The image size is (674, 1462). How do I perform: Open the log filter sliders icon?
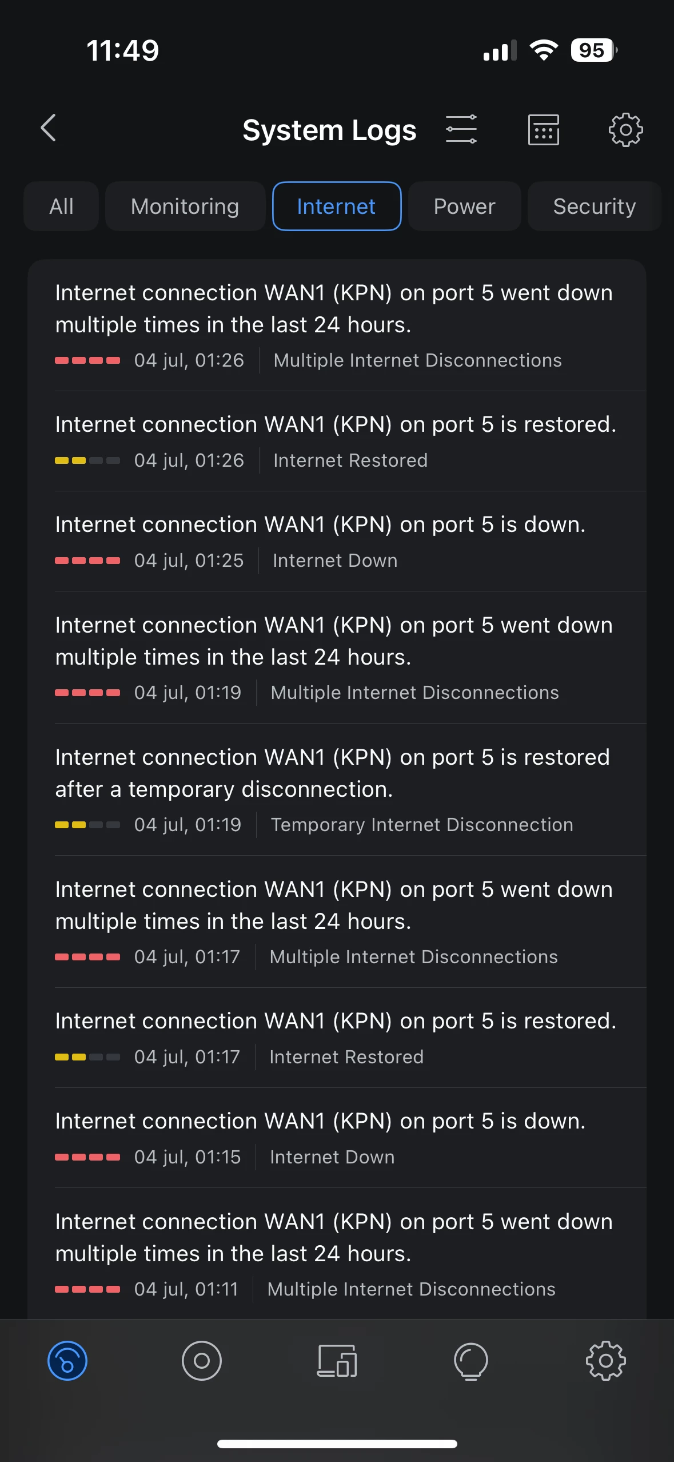point(461,129)
